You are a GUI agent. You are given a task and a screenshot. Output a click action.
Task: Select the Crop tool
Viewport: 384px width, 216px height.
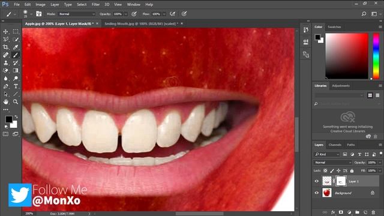click(5, 47)
